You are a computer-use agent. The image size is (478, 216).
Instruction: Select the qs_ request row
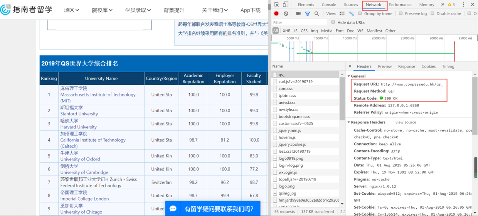tap(305, 74)
